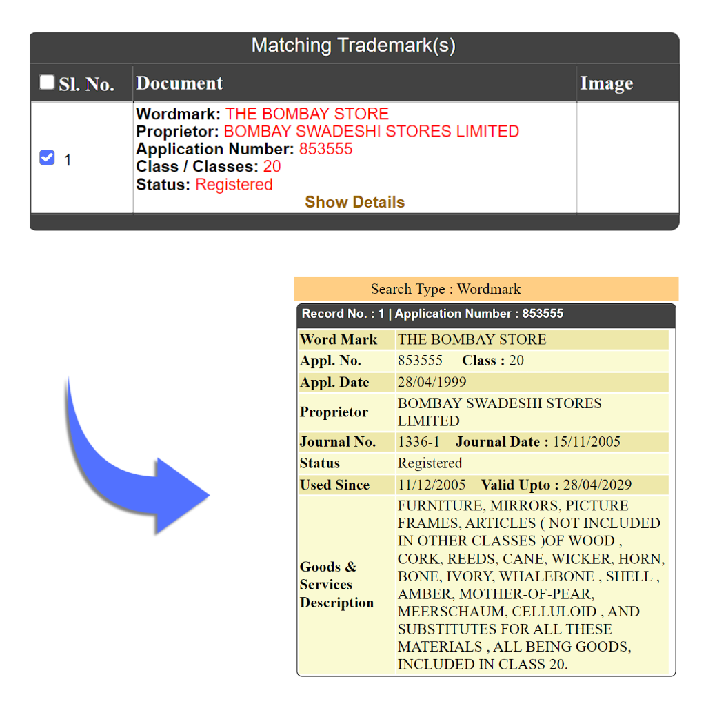Click the red Registered status text
706x706 pixels.
234,185
